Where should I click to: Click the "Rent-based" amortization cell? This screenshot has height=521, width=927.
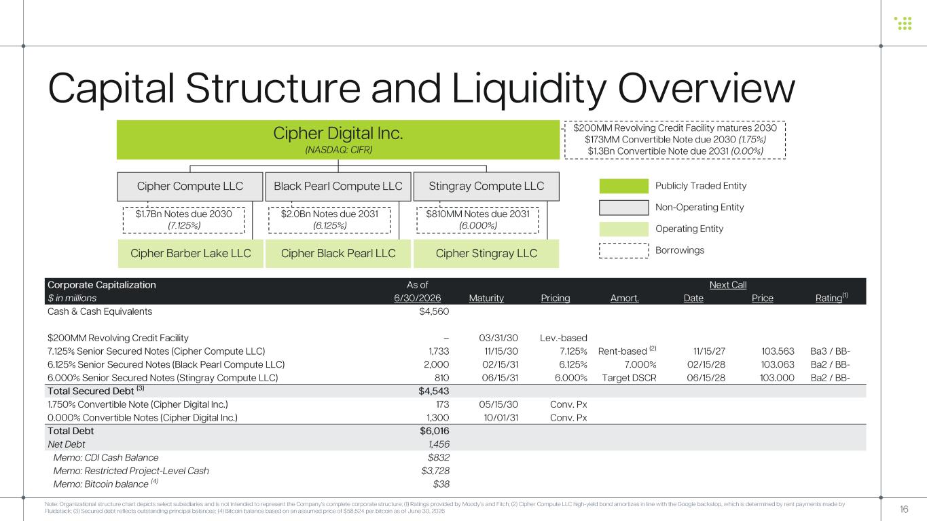(x=627, y=351)
